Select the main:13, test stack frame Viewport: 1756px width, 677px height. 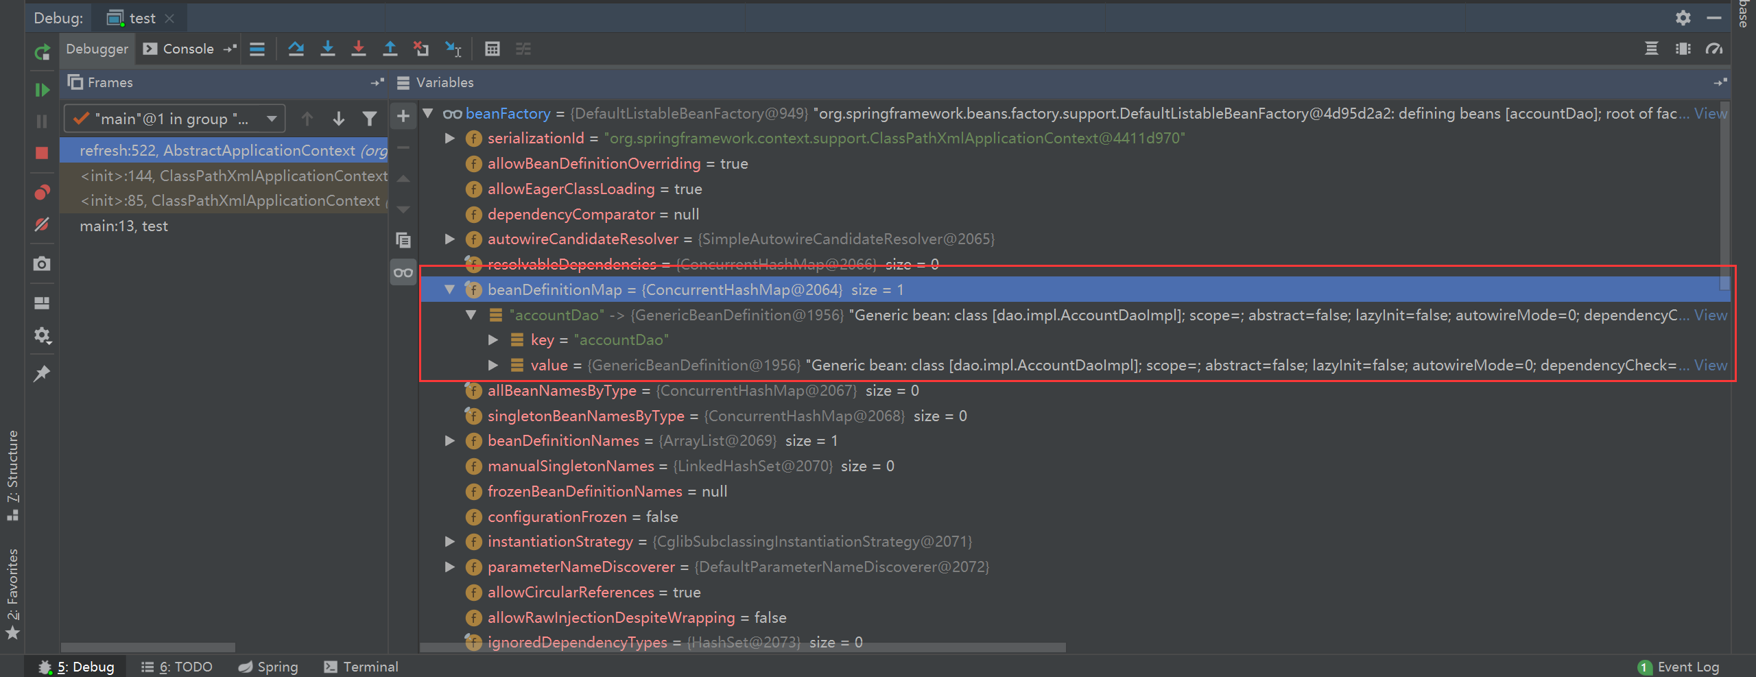123,226
